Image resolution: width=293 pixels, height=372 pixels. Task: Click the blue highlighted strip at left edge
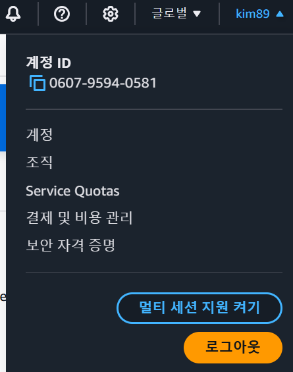coord(3,118)
